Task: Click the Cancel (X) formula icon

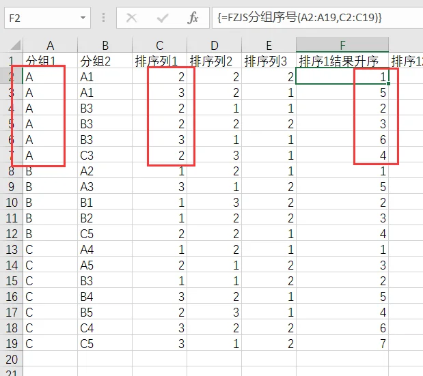Action: coord(131,18)
